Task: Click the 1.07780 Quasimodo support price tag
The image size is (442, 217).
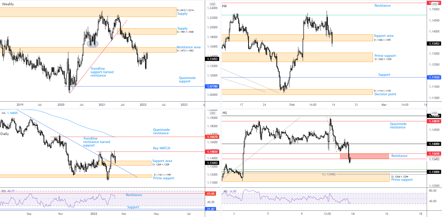Action: click(212, 86)
